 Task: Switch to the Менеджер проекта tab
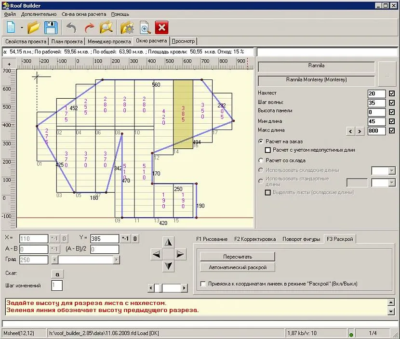pyautogui.click(x=109, y=41)
